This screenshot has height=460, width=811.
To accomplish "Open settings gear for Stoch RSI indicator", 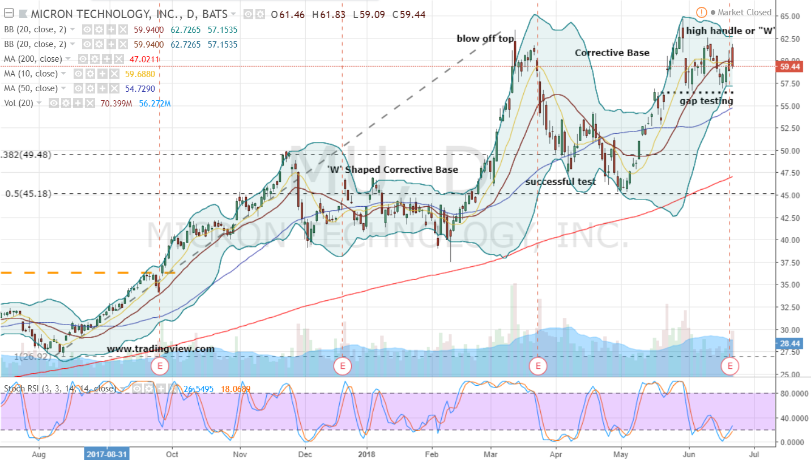I will point(148,389).
